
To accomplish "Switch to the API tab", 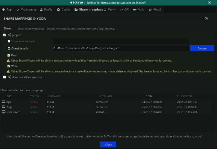I will [124, 10].
